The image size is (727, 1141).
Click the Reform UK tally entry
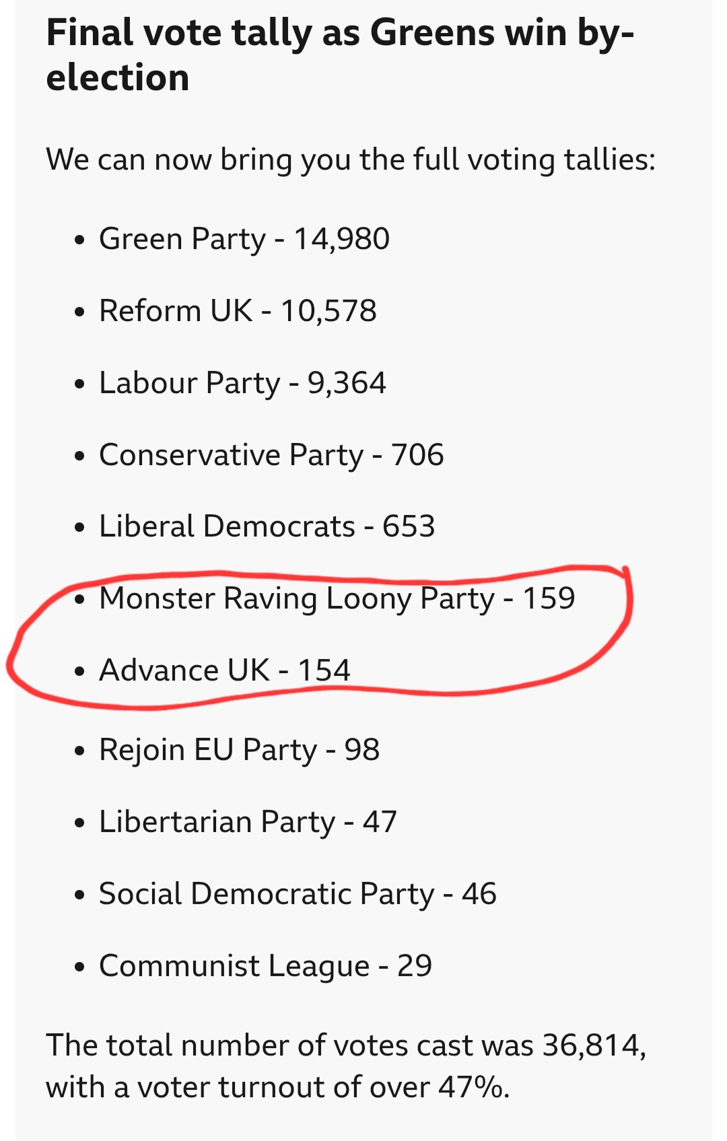(237, 312)
